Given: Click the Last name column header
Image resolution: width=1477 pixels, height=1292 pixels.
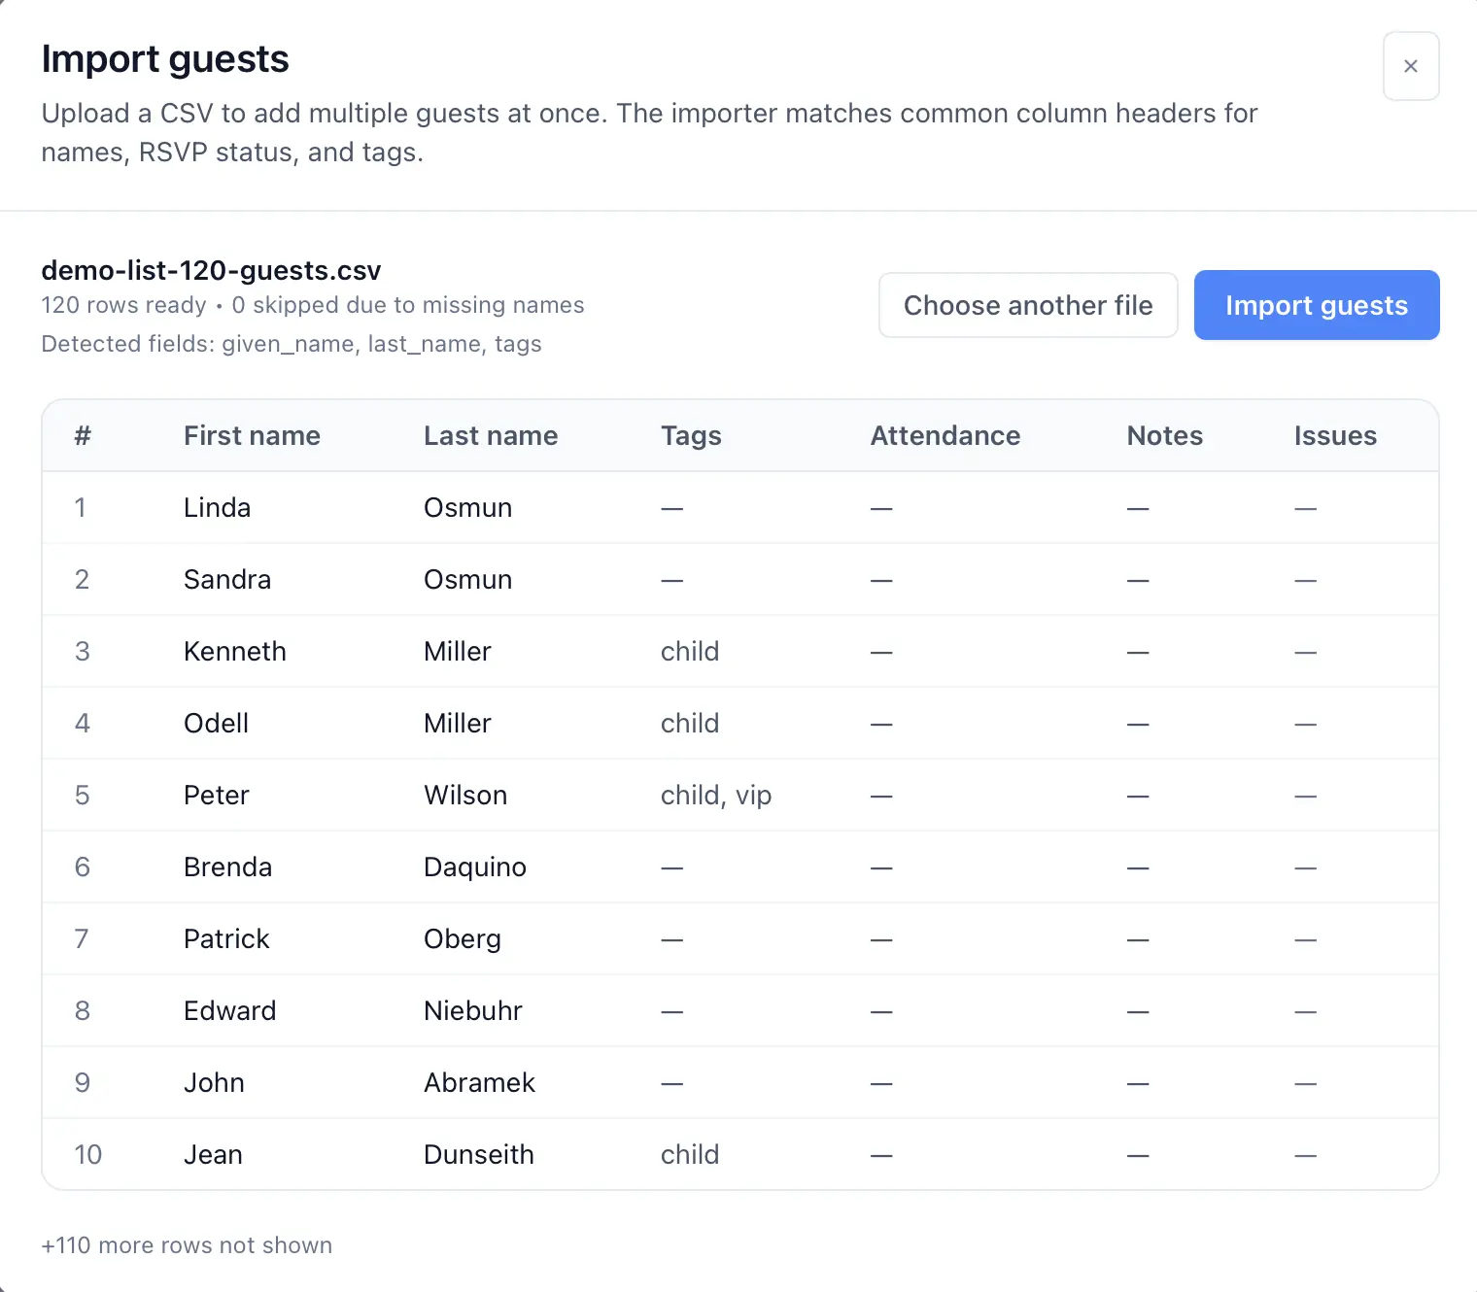Looking at the screenshot, I should pos(491,435).
